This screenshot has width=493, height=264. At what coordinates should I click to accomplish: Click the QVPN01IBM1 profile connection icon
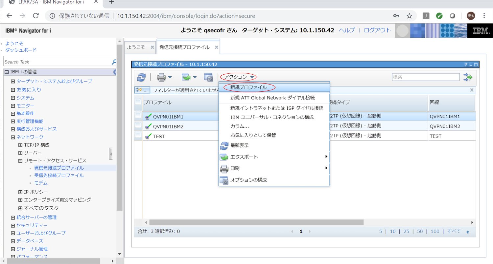[148, 116]
